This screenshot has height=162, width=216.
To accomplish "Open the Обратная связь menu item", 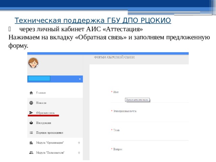I will (x=45, y=113).
